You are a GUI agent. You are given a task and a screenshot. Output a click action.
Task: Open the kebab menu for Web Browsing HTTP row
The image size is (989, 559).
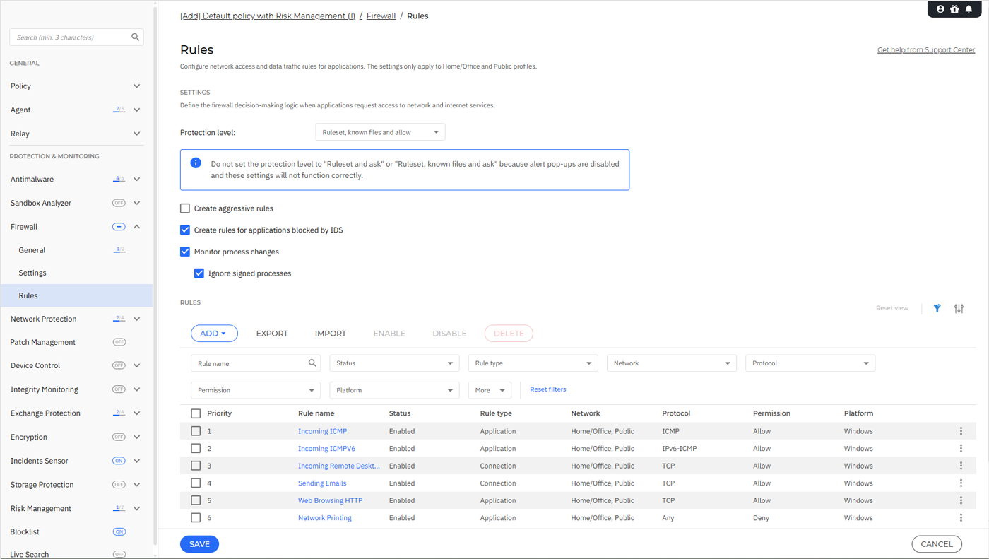tap(961, 500)
